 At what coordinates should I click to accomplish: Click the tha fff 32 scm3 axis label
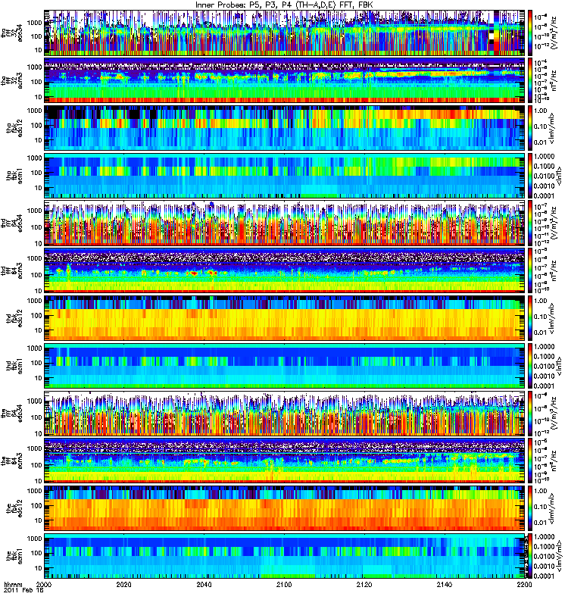click(x=11, y=81)
